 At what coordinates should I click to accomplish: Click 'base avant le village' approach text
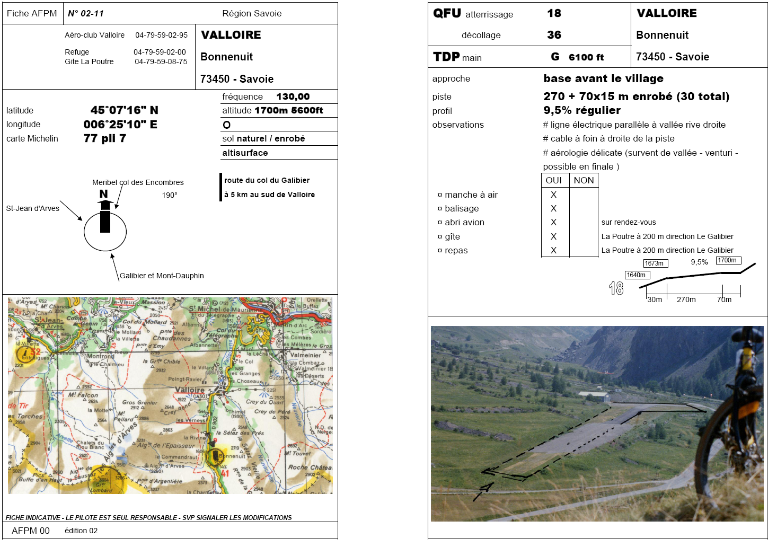[603, 78]
